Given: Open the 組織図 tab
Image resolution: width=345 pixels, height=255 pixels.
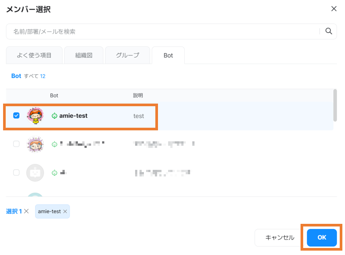Looking at the screenshot, I should click(x=84, y=55).
